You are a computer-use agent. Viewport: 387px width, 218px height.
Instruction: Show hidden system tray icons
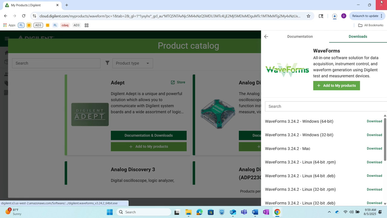(x=329, y=212)
